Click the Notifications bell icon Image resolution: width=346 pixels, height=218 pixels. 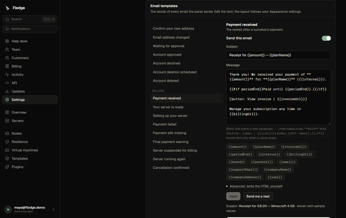[7, 29]
